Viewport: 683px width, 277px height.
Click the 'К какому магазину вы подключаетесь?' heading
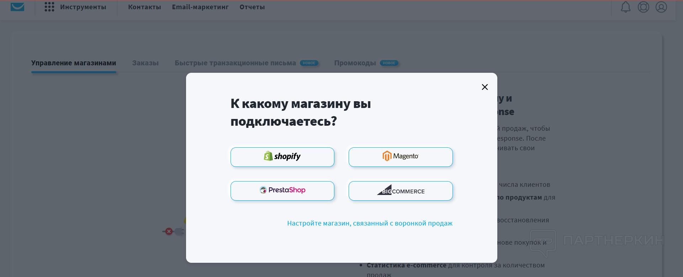301,113
